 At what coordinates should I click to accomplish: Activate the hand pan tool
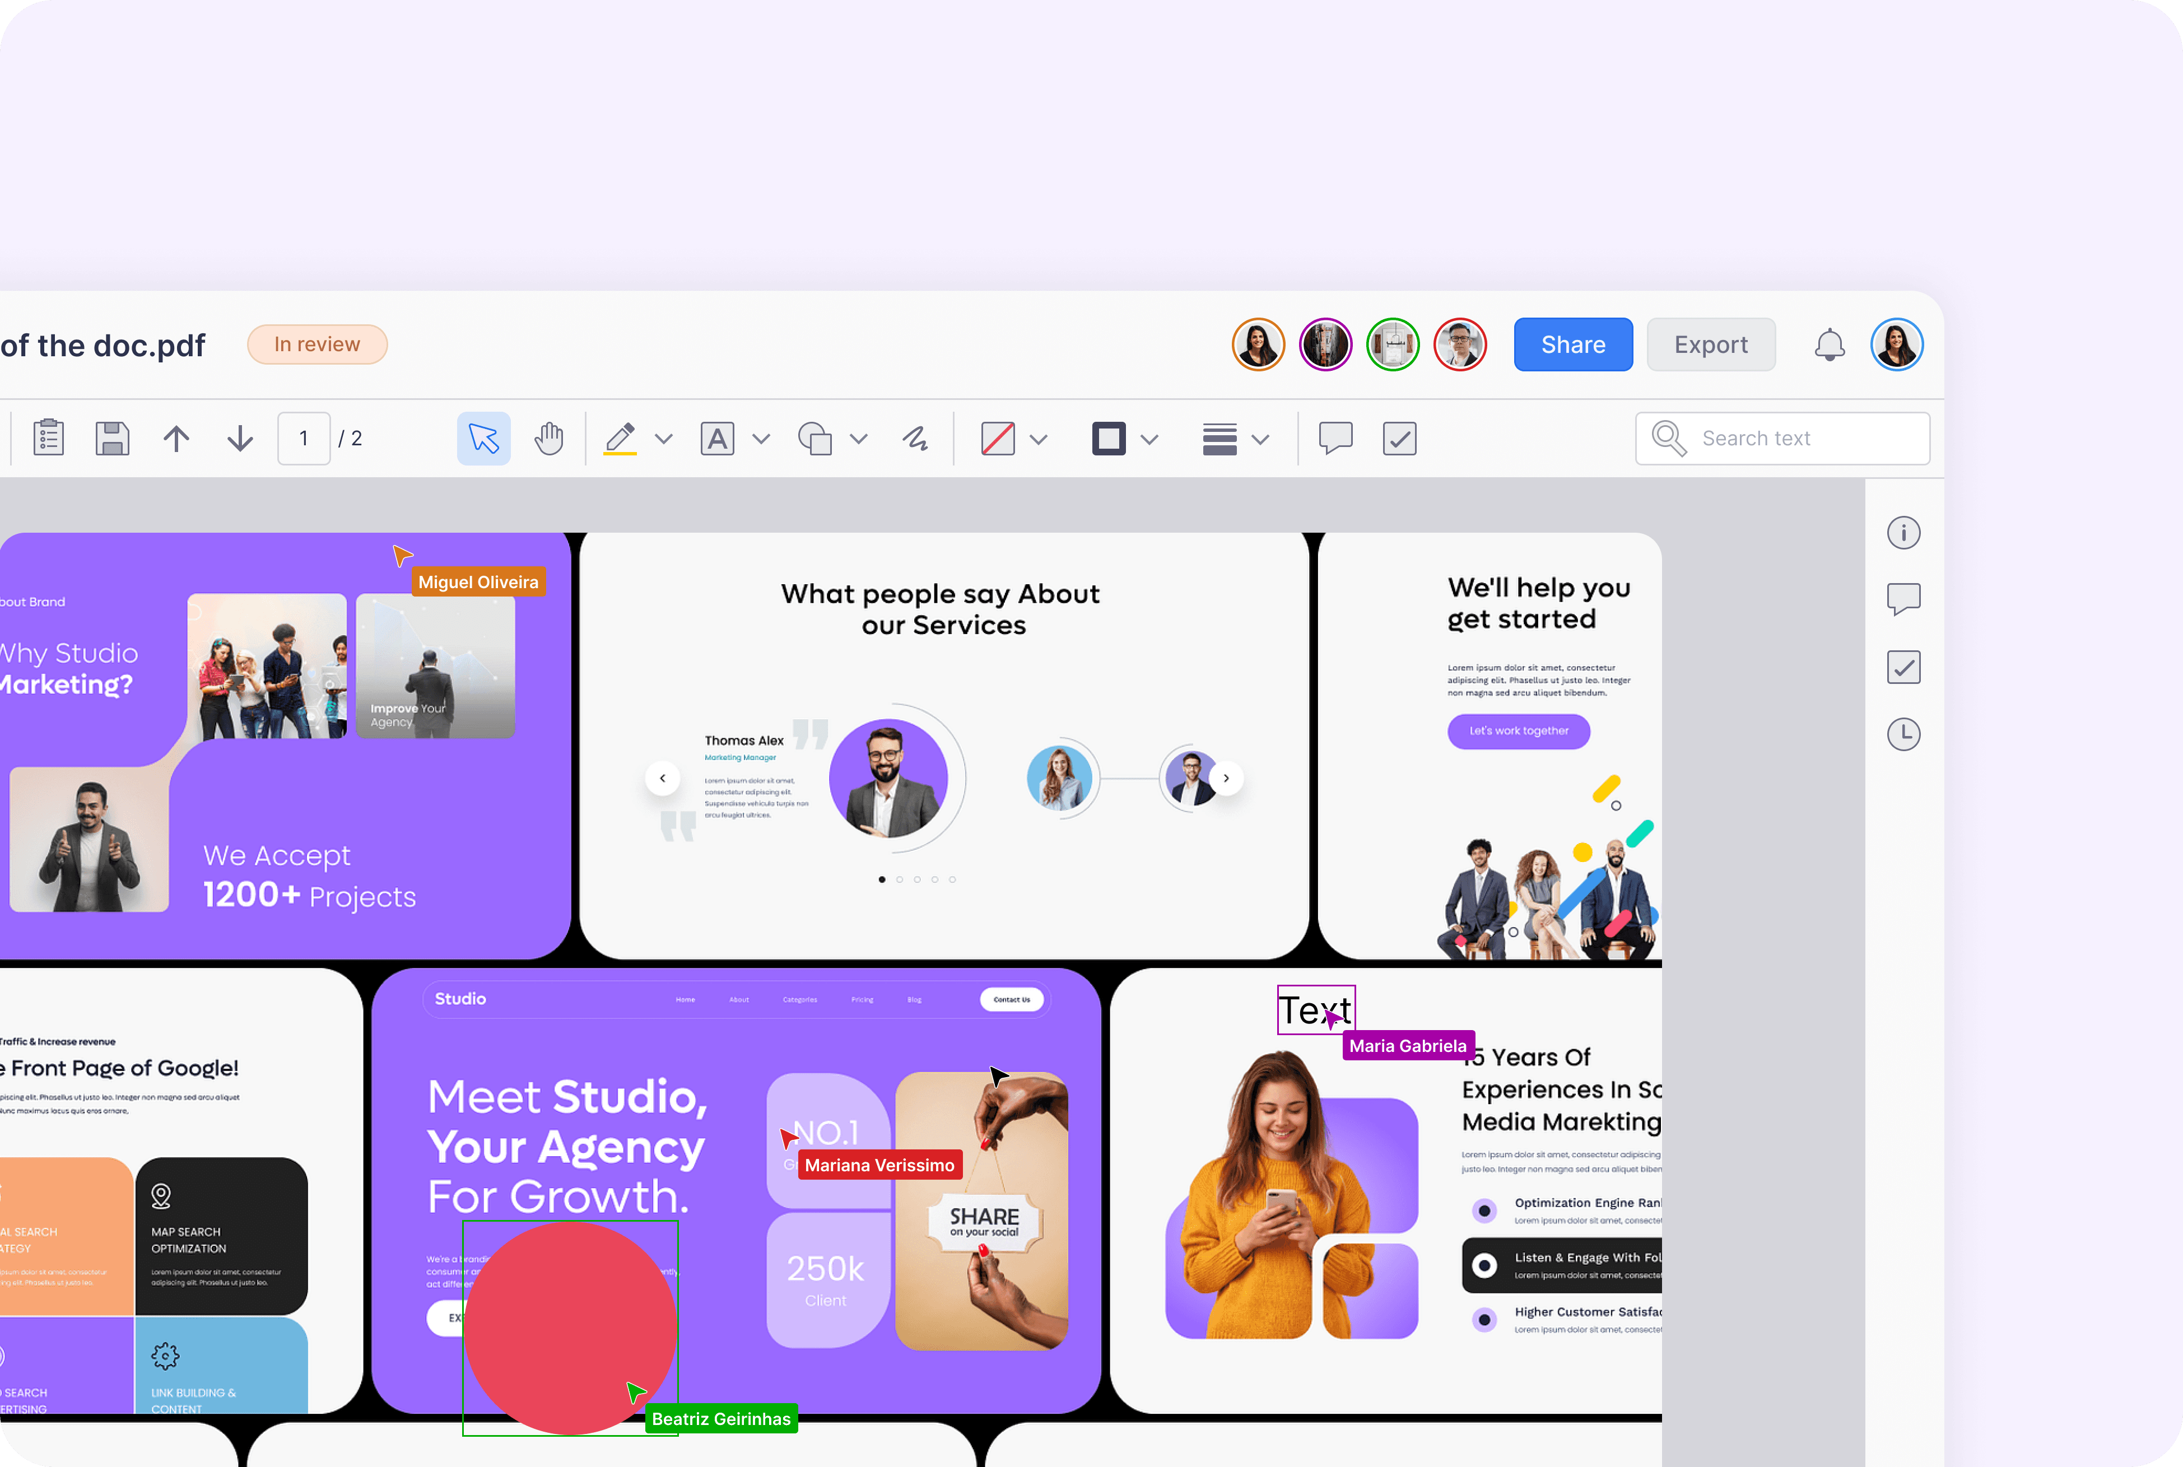click(x=550, y=438)
